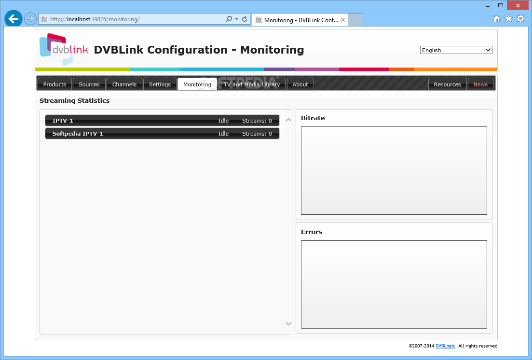
Task: Click the Streaming Statistics heading
Action: pyautogui.click(x=75, y=100)
